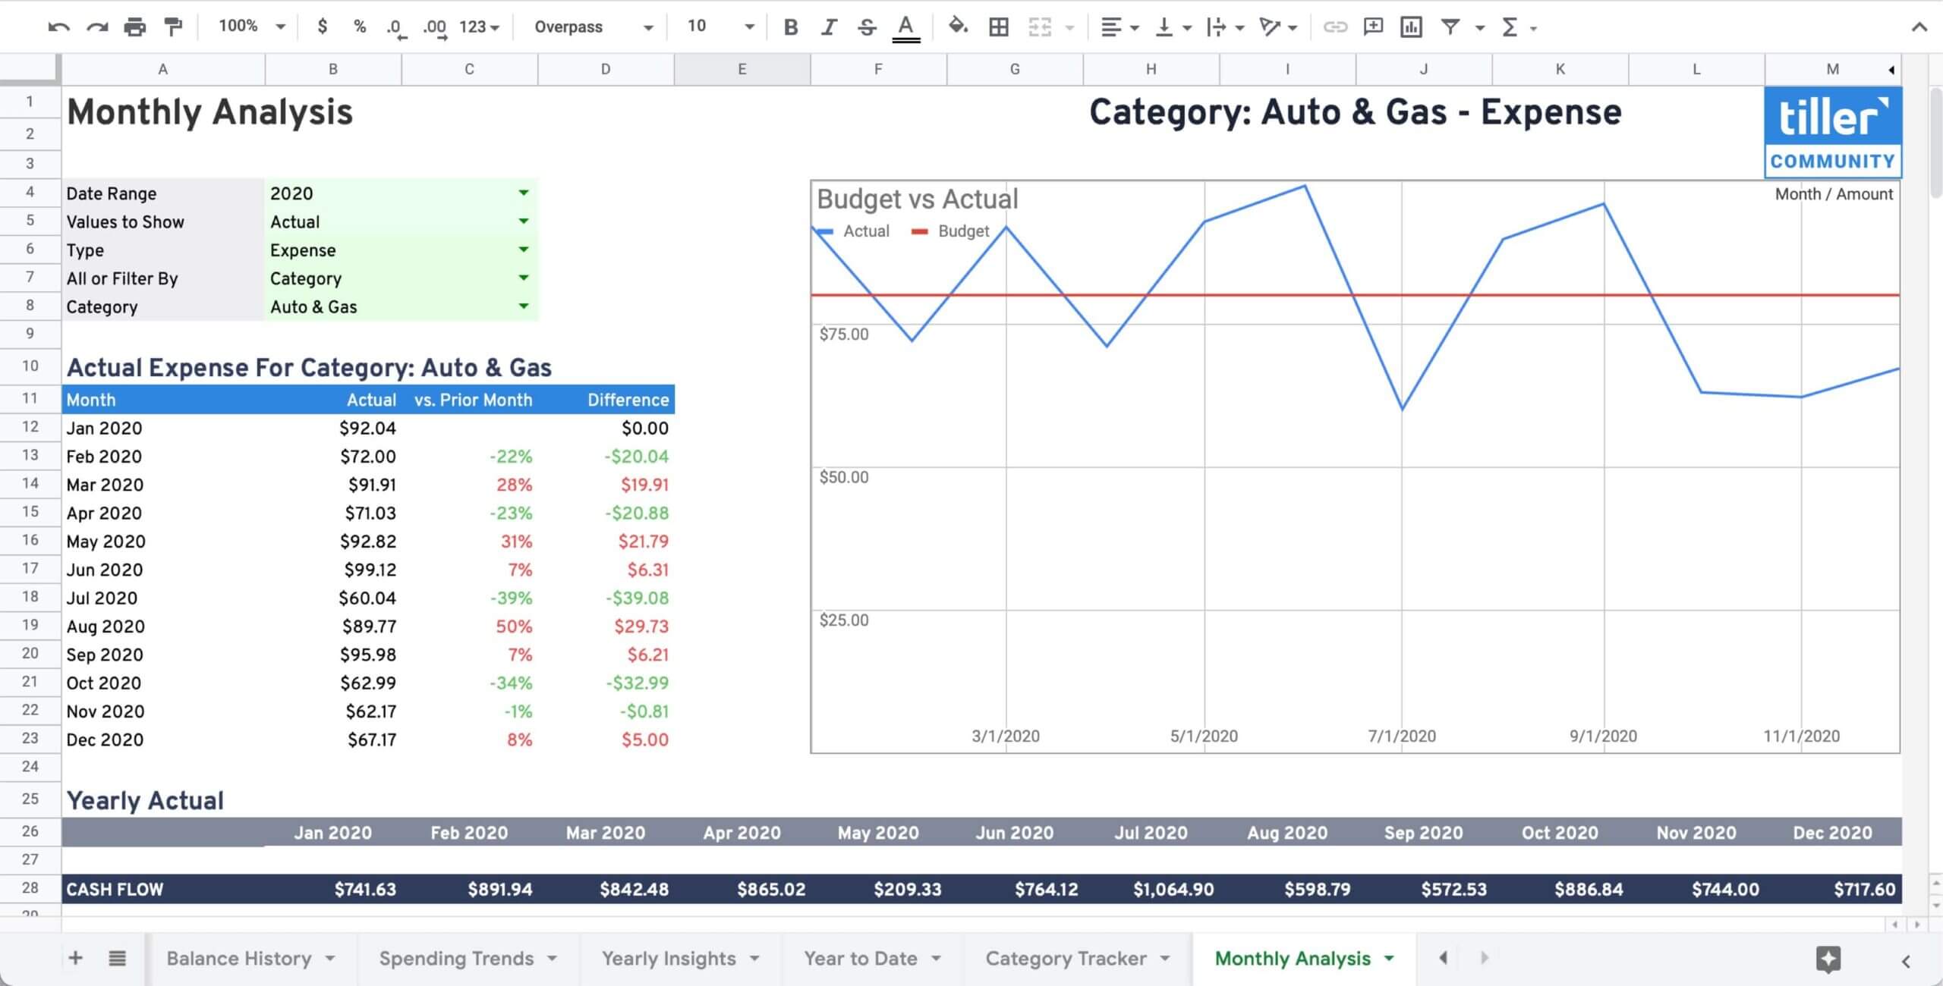Toggle bold formatting
Viewport: 1943px width, 986px height.
[791, 27]
